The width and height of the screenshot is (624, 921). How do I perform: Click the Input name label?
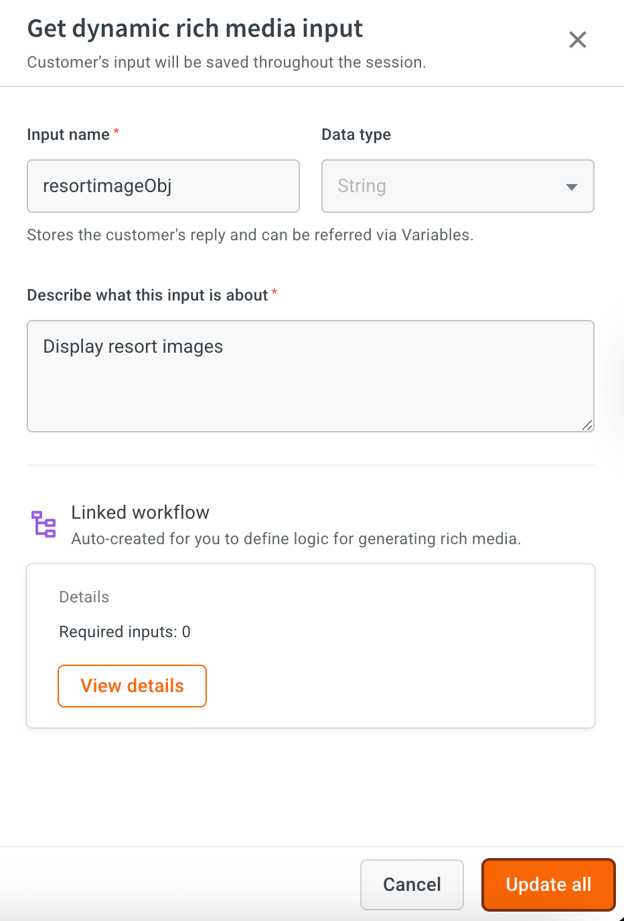coord(68,135)
